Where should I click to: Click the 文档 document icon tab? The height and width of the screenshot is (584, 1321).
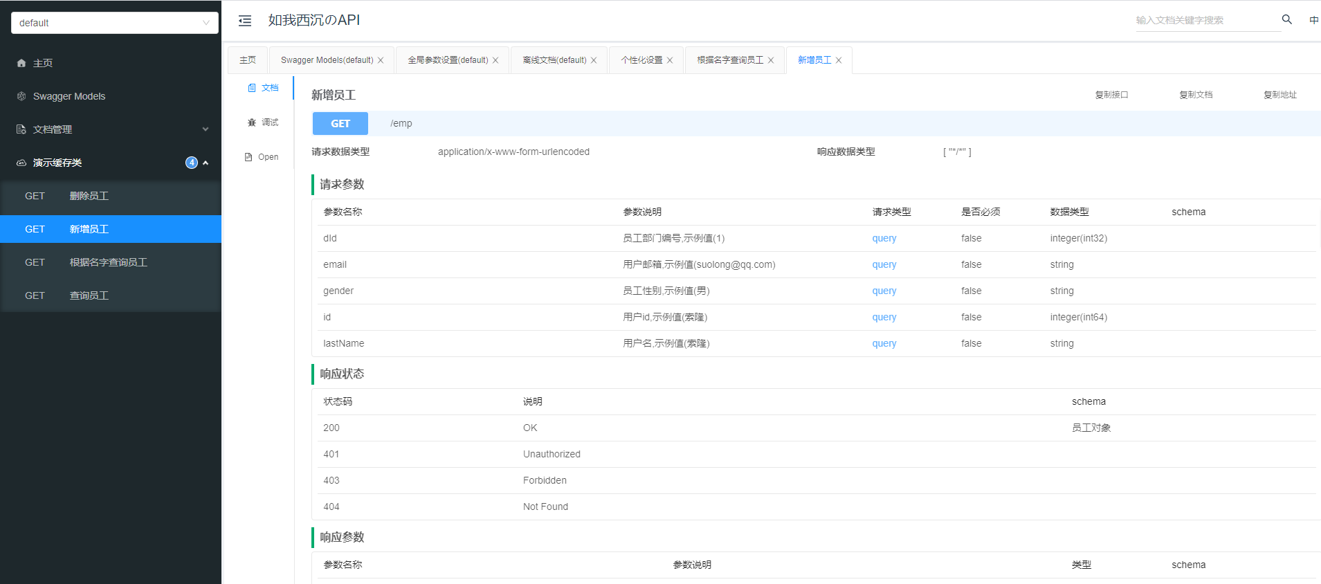252,88
